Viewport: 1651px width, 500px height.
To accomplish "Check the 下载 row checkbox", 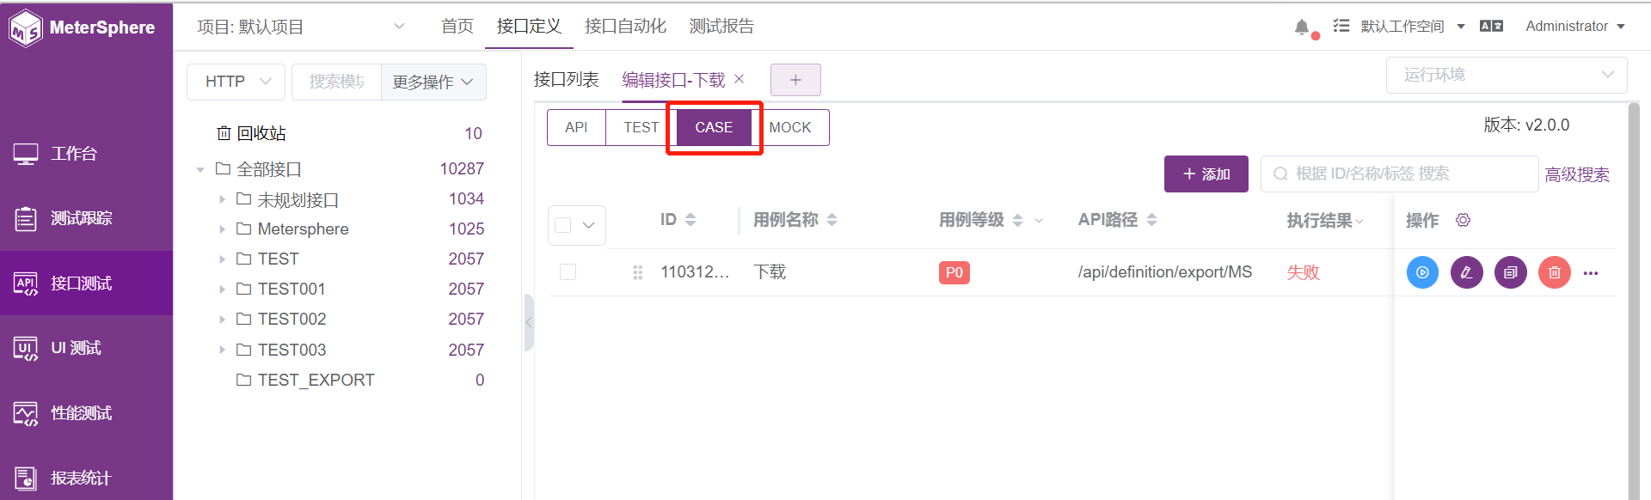I will (x=568, y=272).
